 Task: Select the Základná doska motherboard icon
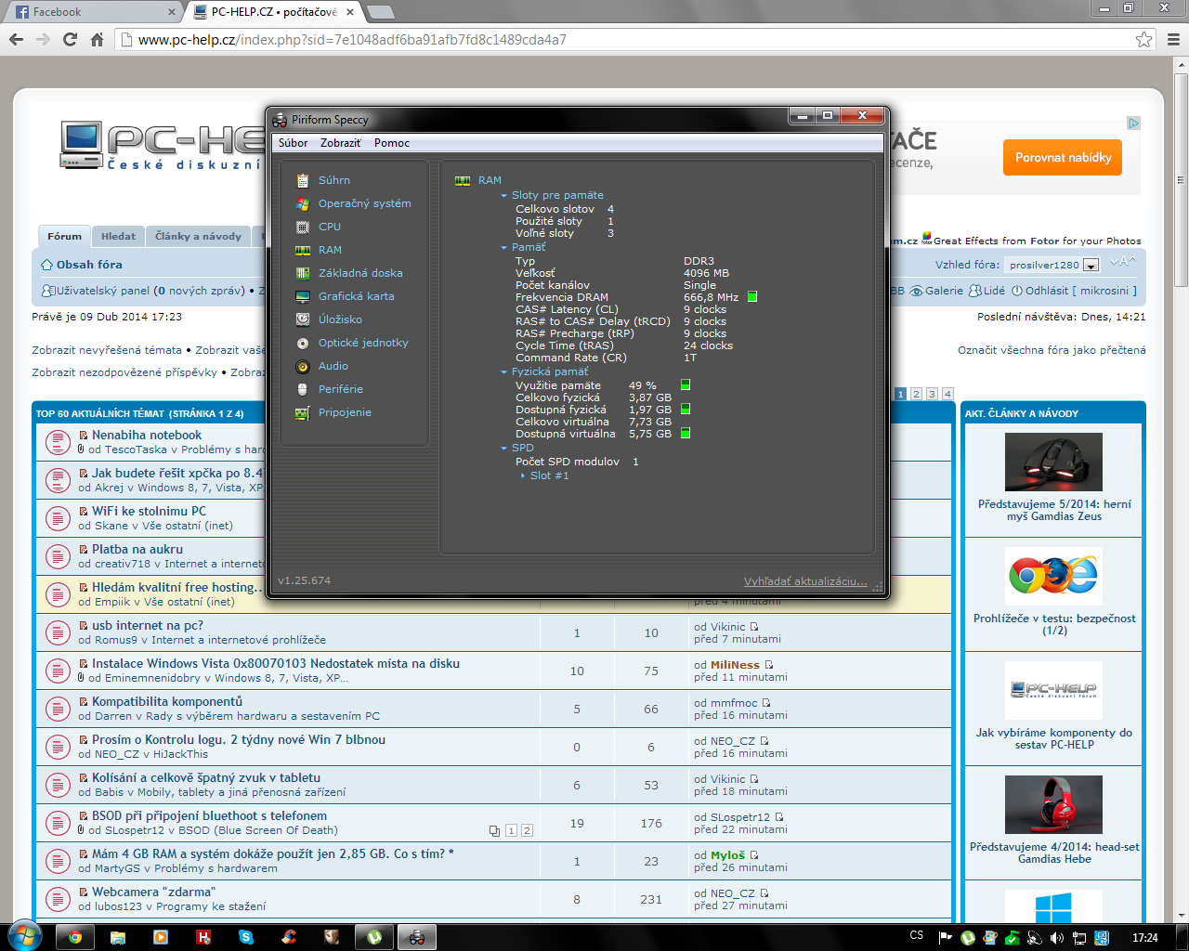click(302, 273)
